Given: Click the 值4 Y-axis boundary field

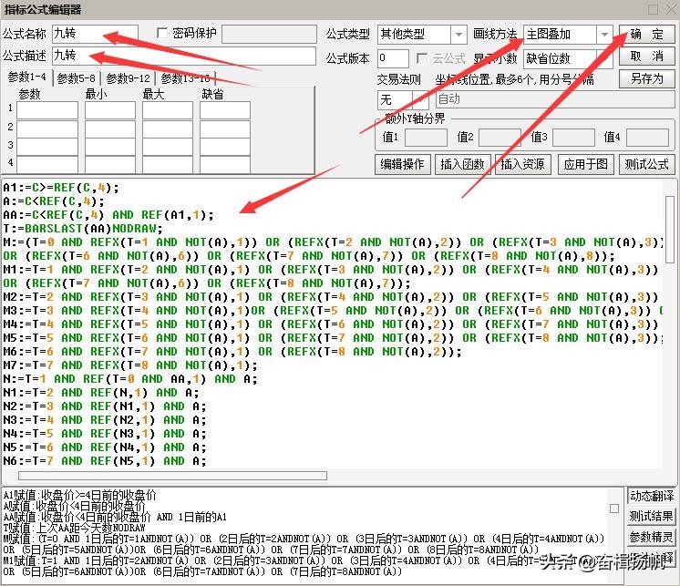Looking at the screenshot, I should click(x=647, y=138).
